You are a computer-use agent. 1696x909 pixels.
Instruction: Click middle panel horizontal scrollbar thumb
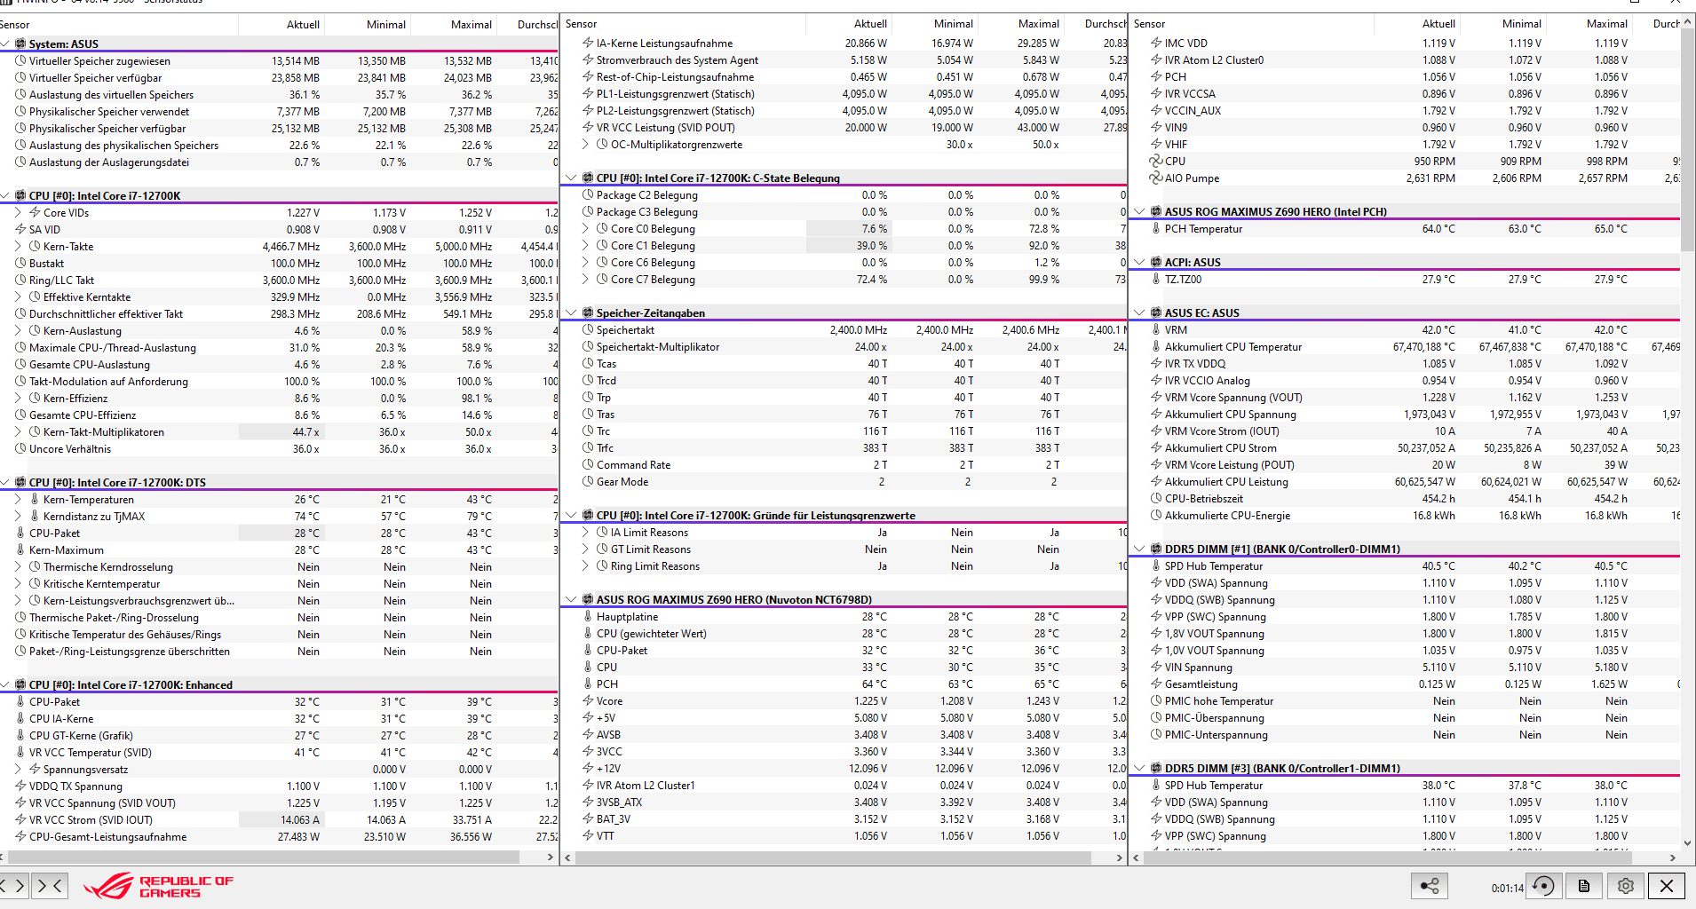(834, 858)
